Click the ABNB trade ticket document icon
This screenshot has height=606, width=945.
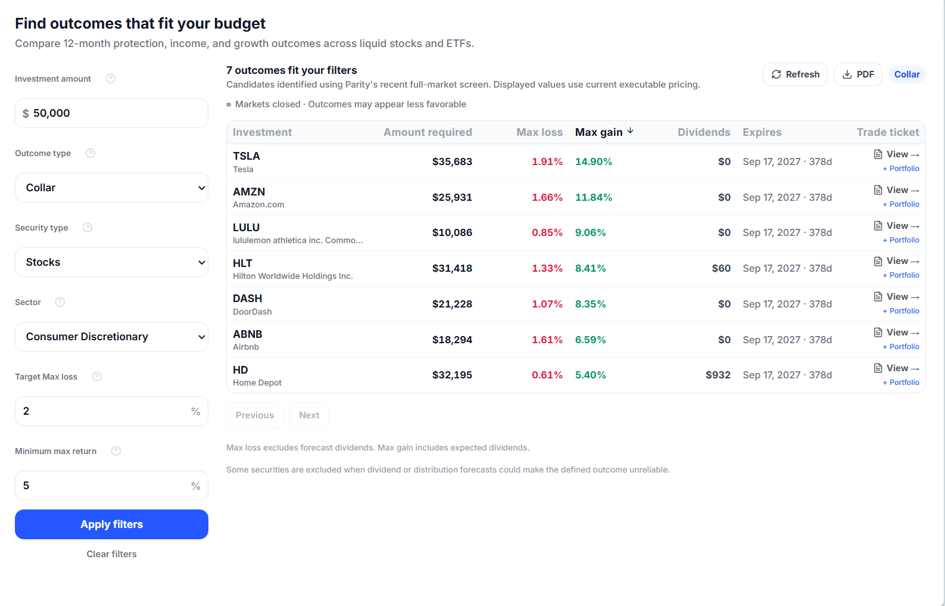coord(878,332)
